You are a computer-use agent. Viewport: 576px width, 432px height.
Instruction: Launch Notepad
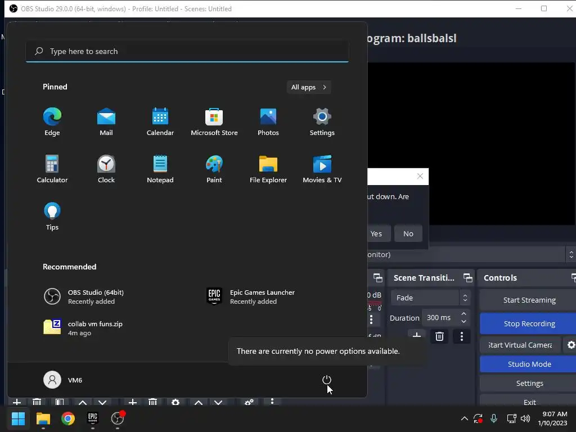point(160,169)
